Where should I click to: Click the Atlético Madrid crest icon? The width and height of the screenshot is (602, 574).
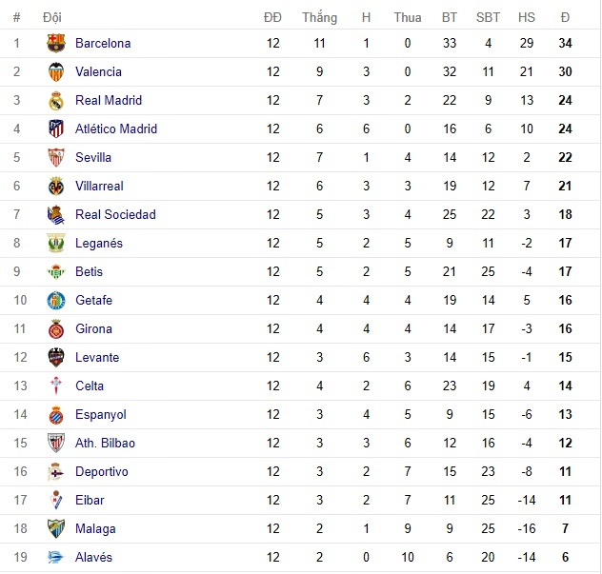tap(55, 129)
